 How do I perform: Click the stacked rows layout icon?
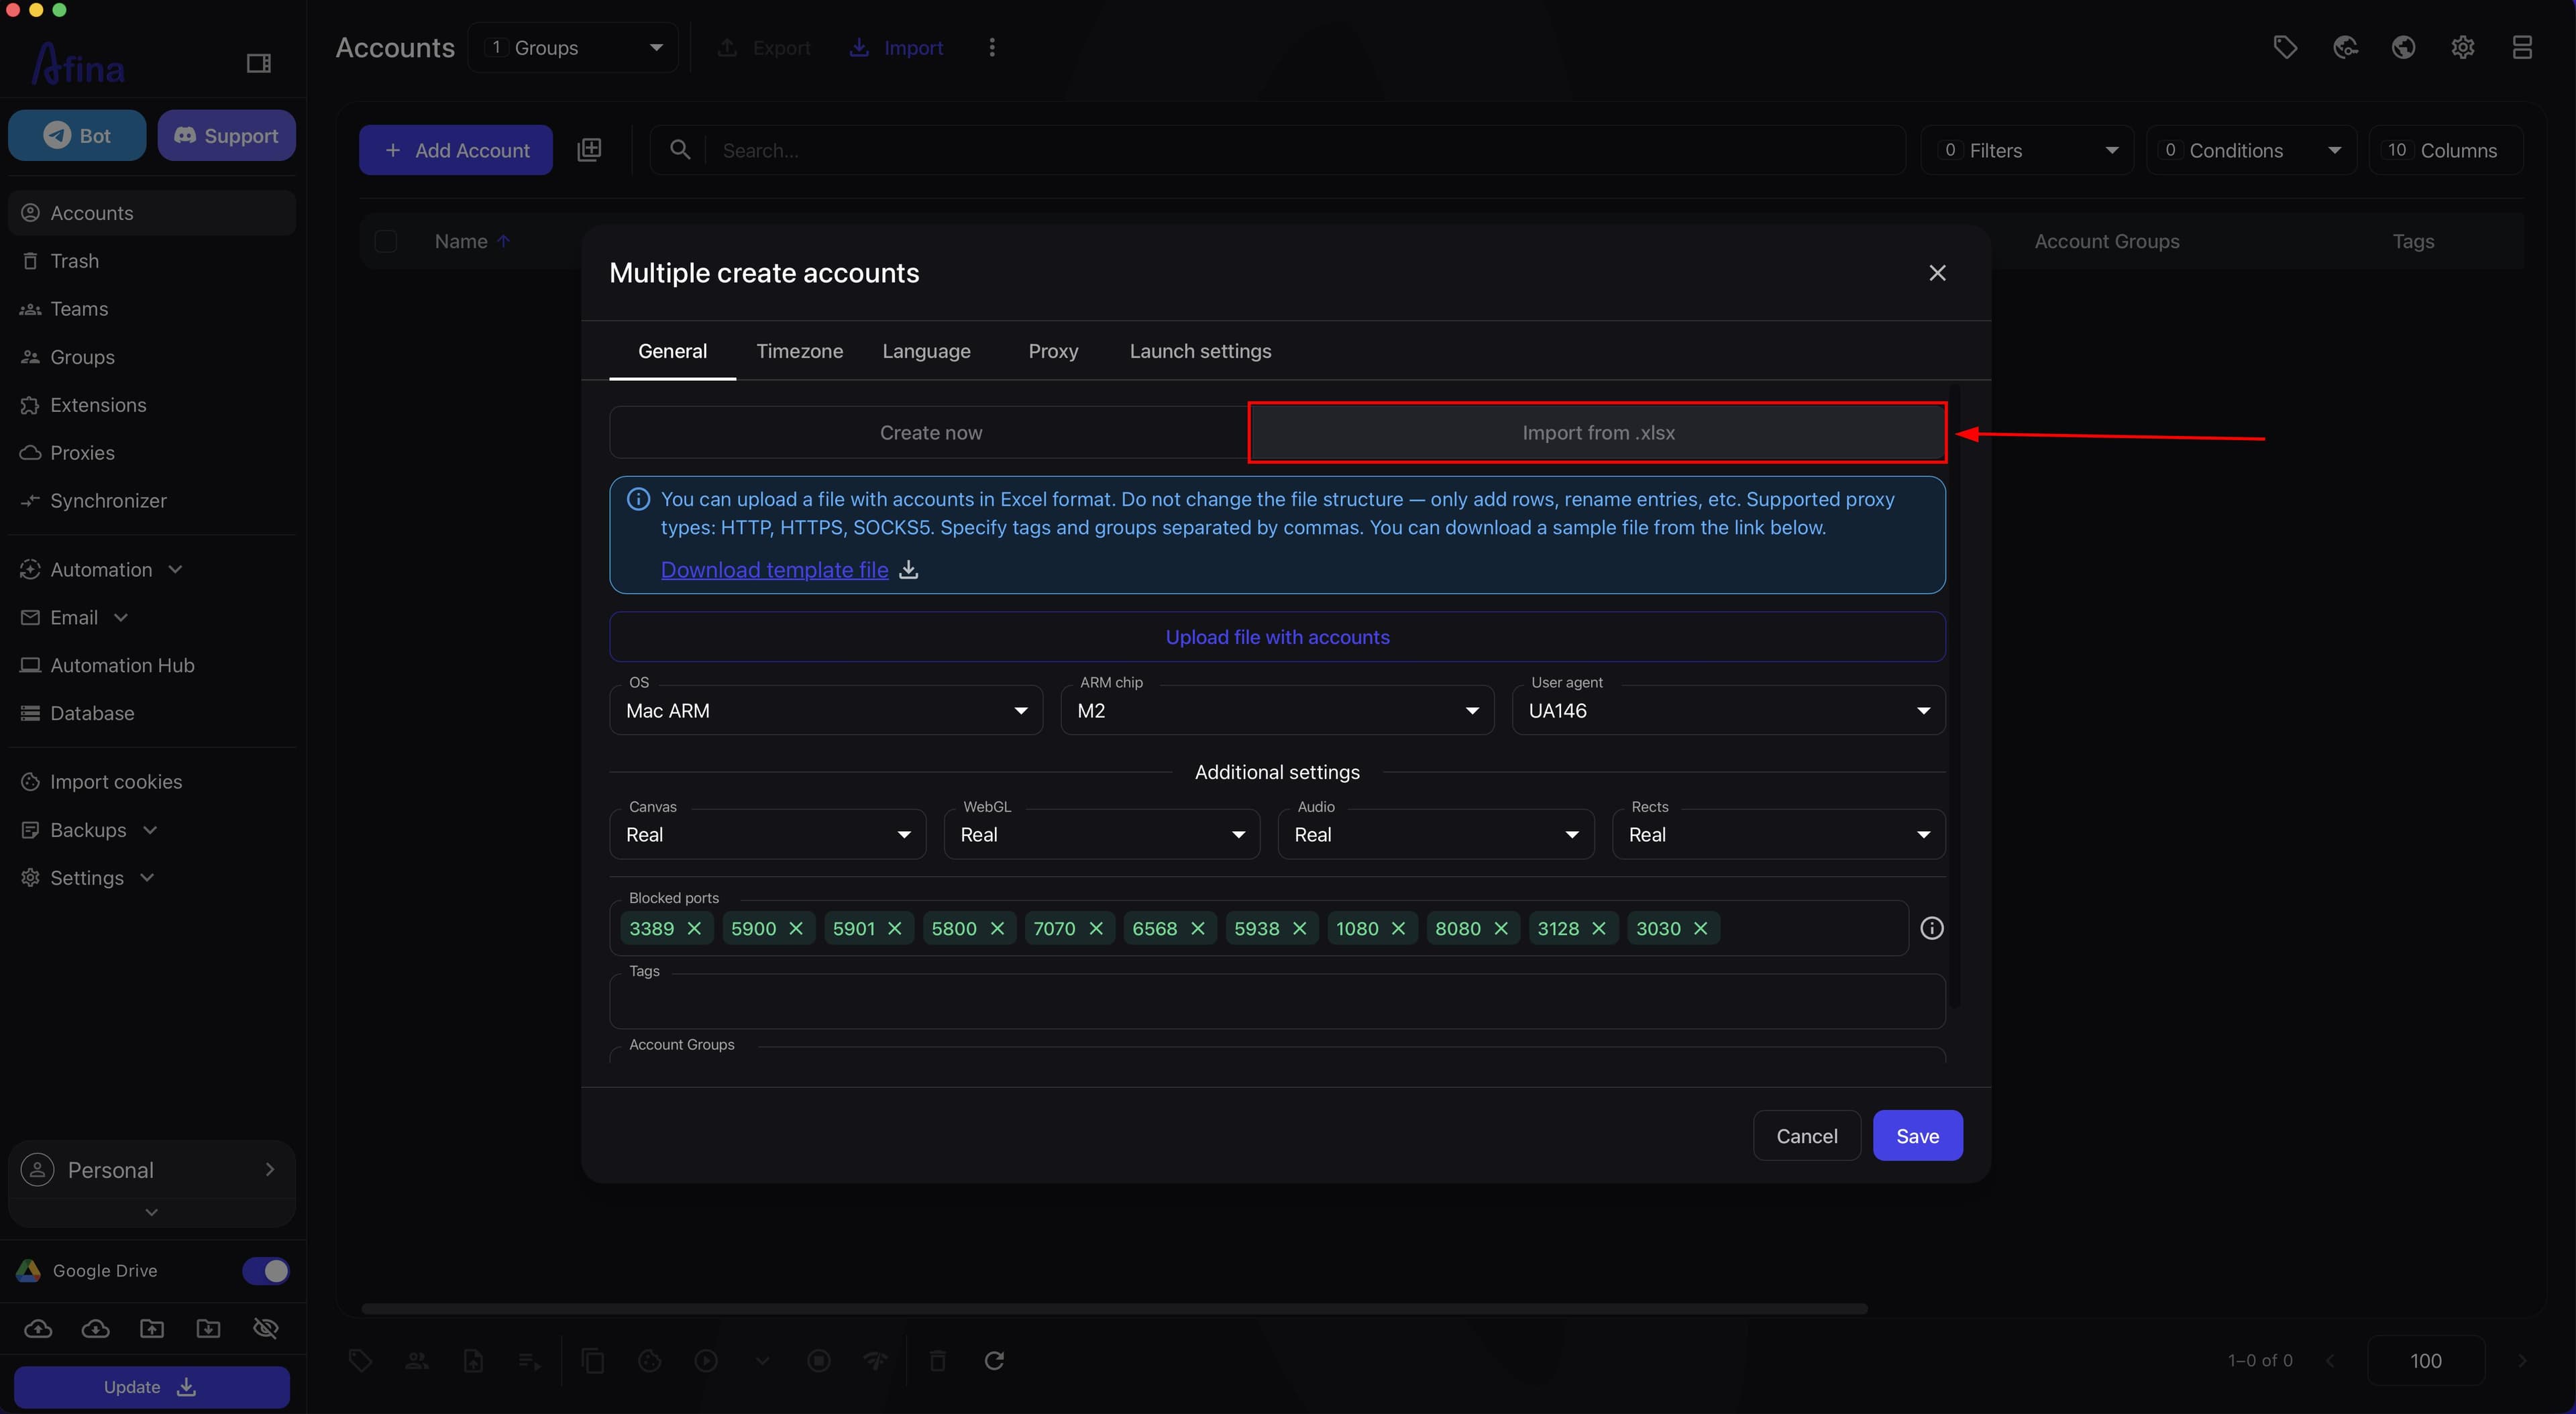pos(2522,47)
